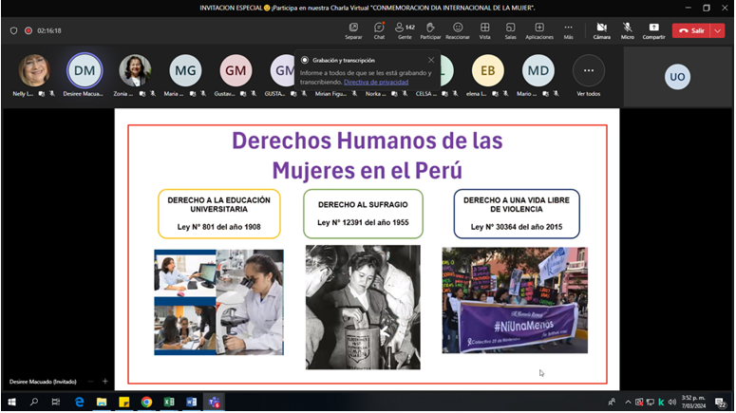Click the shield security icon

13,30
